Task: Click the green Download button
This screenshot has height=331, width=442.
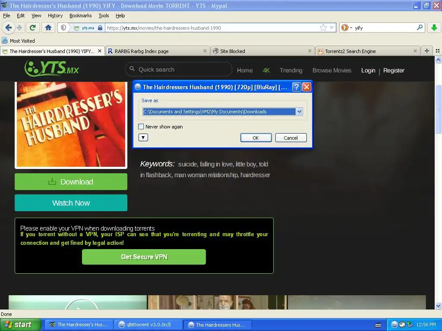Action: point(71,181)
